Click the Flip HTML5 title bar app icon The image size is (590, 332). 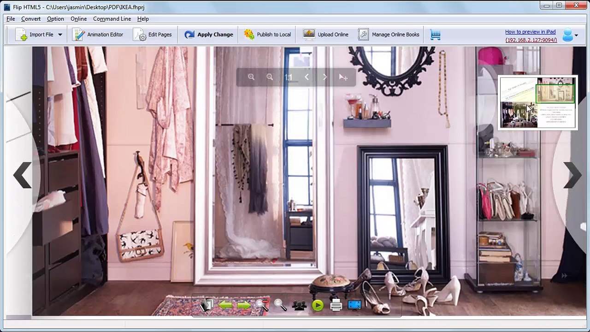7,7
